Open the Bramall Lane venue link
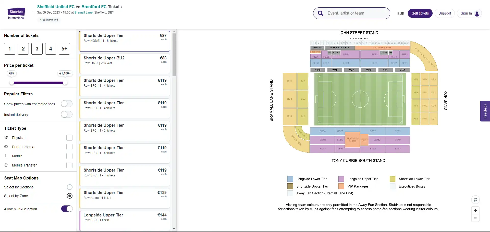This screenshot has width=490, height=232. pyautogui.click(x=83, y=12)
